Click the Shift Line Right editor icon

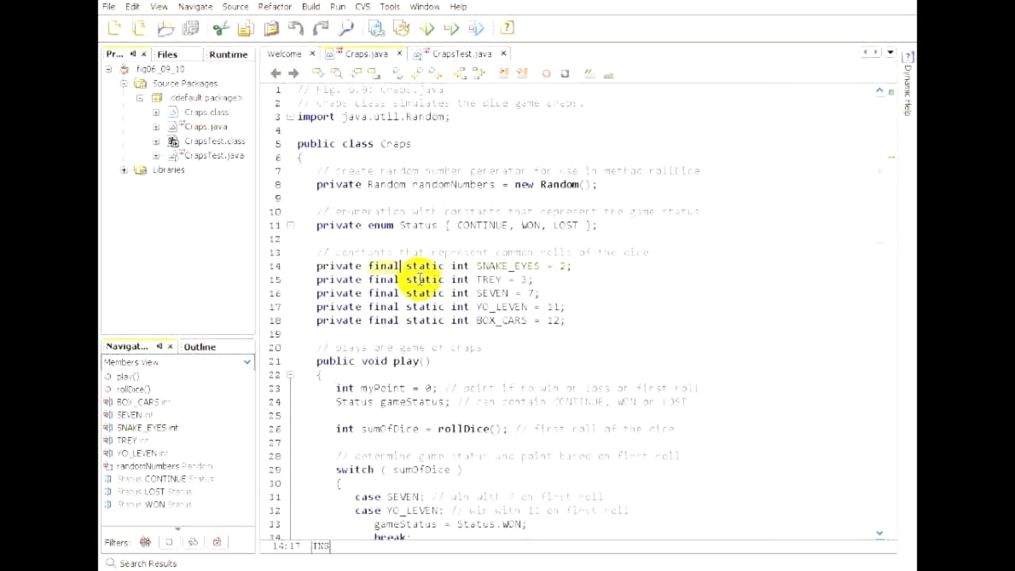[x=522, y=74]
